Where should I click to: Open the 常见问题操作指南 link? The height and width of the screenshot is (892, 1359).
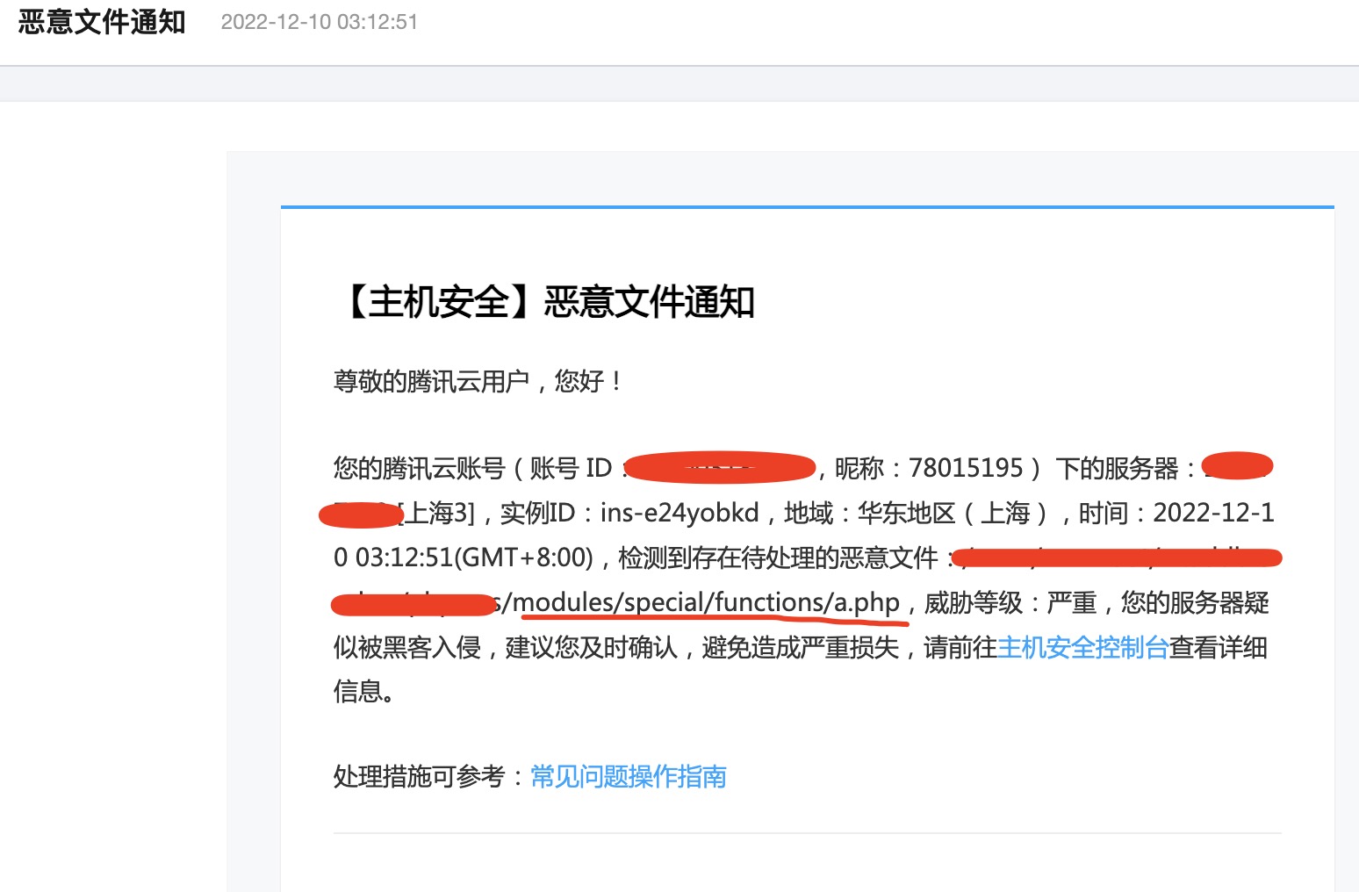(x=629, y=777)
